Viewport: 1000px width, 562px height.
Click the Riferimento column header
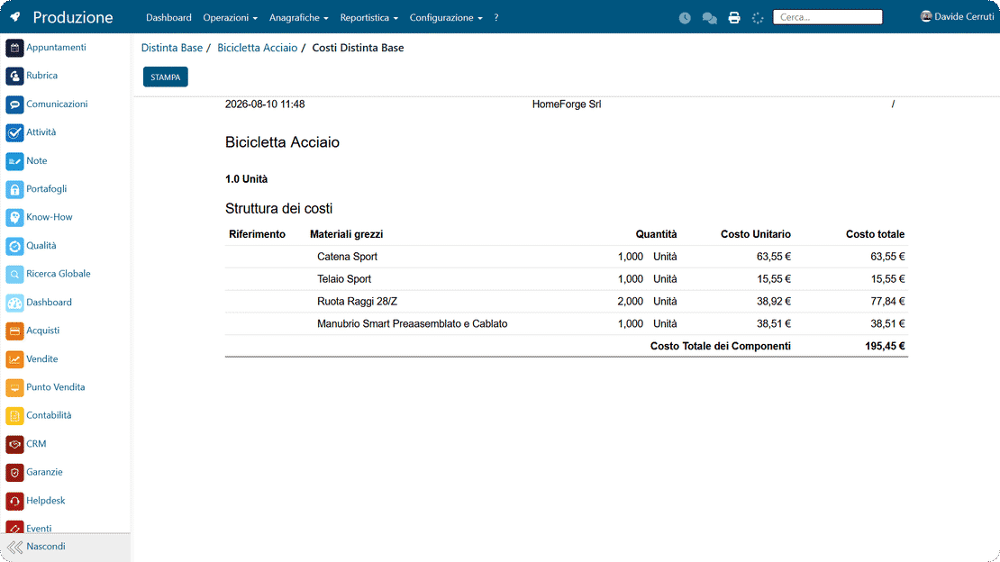pyautogui.click(x=257, y=234)
